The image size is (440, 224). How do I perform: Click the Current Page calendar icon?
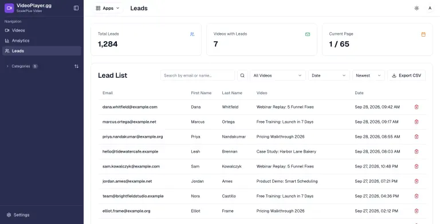(423, 34)
